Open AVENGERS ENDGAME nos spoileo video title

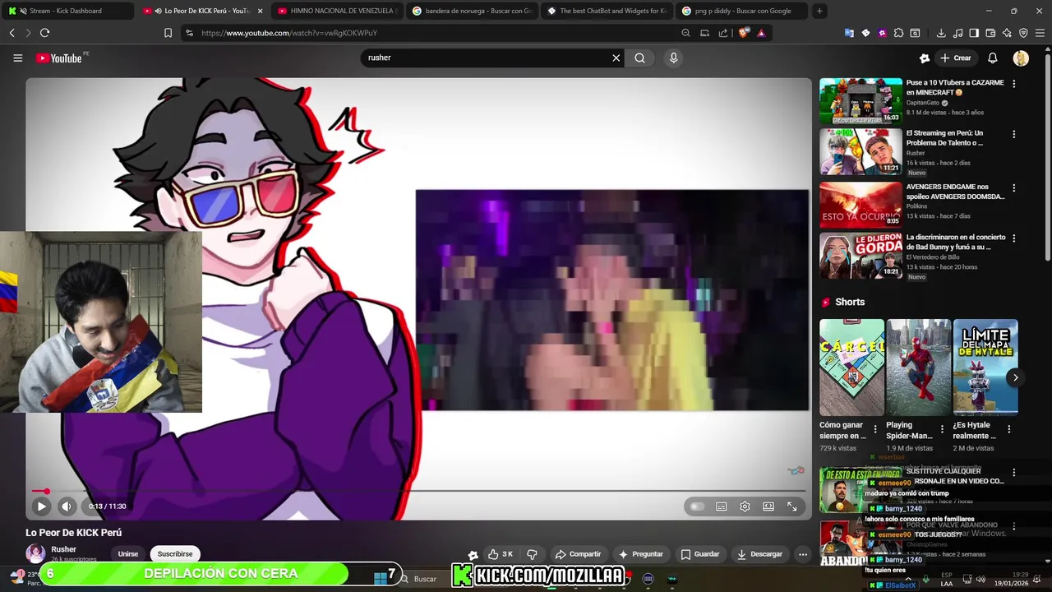tap(955, 192)
